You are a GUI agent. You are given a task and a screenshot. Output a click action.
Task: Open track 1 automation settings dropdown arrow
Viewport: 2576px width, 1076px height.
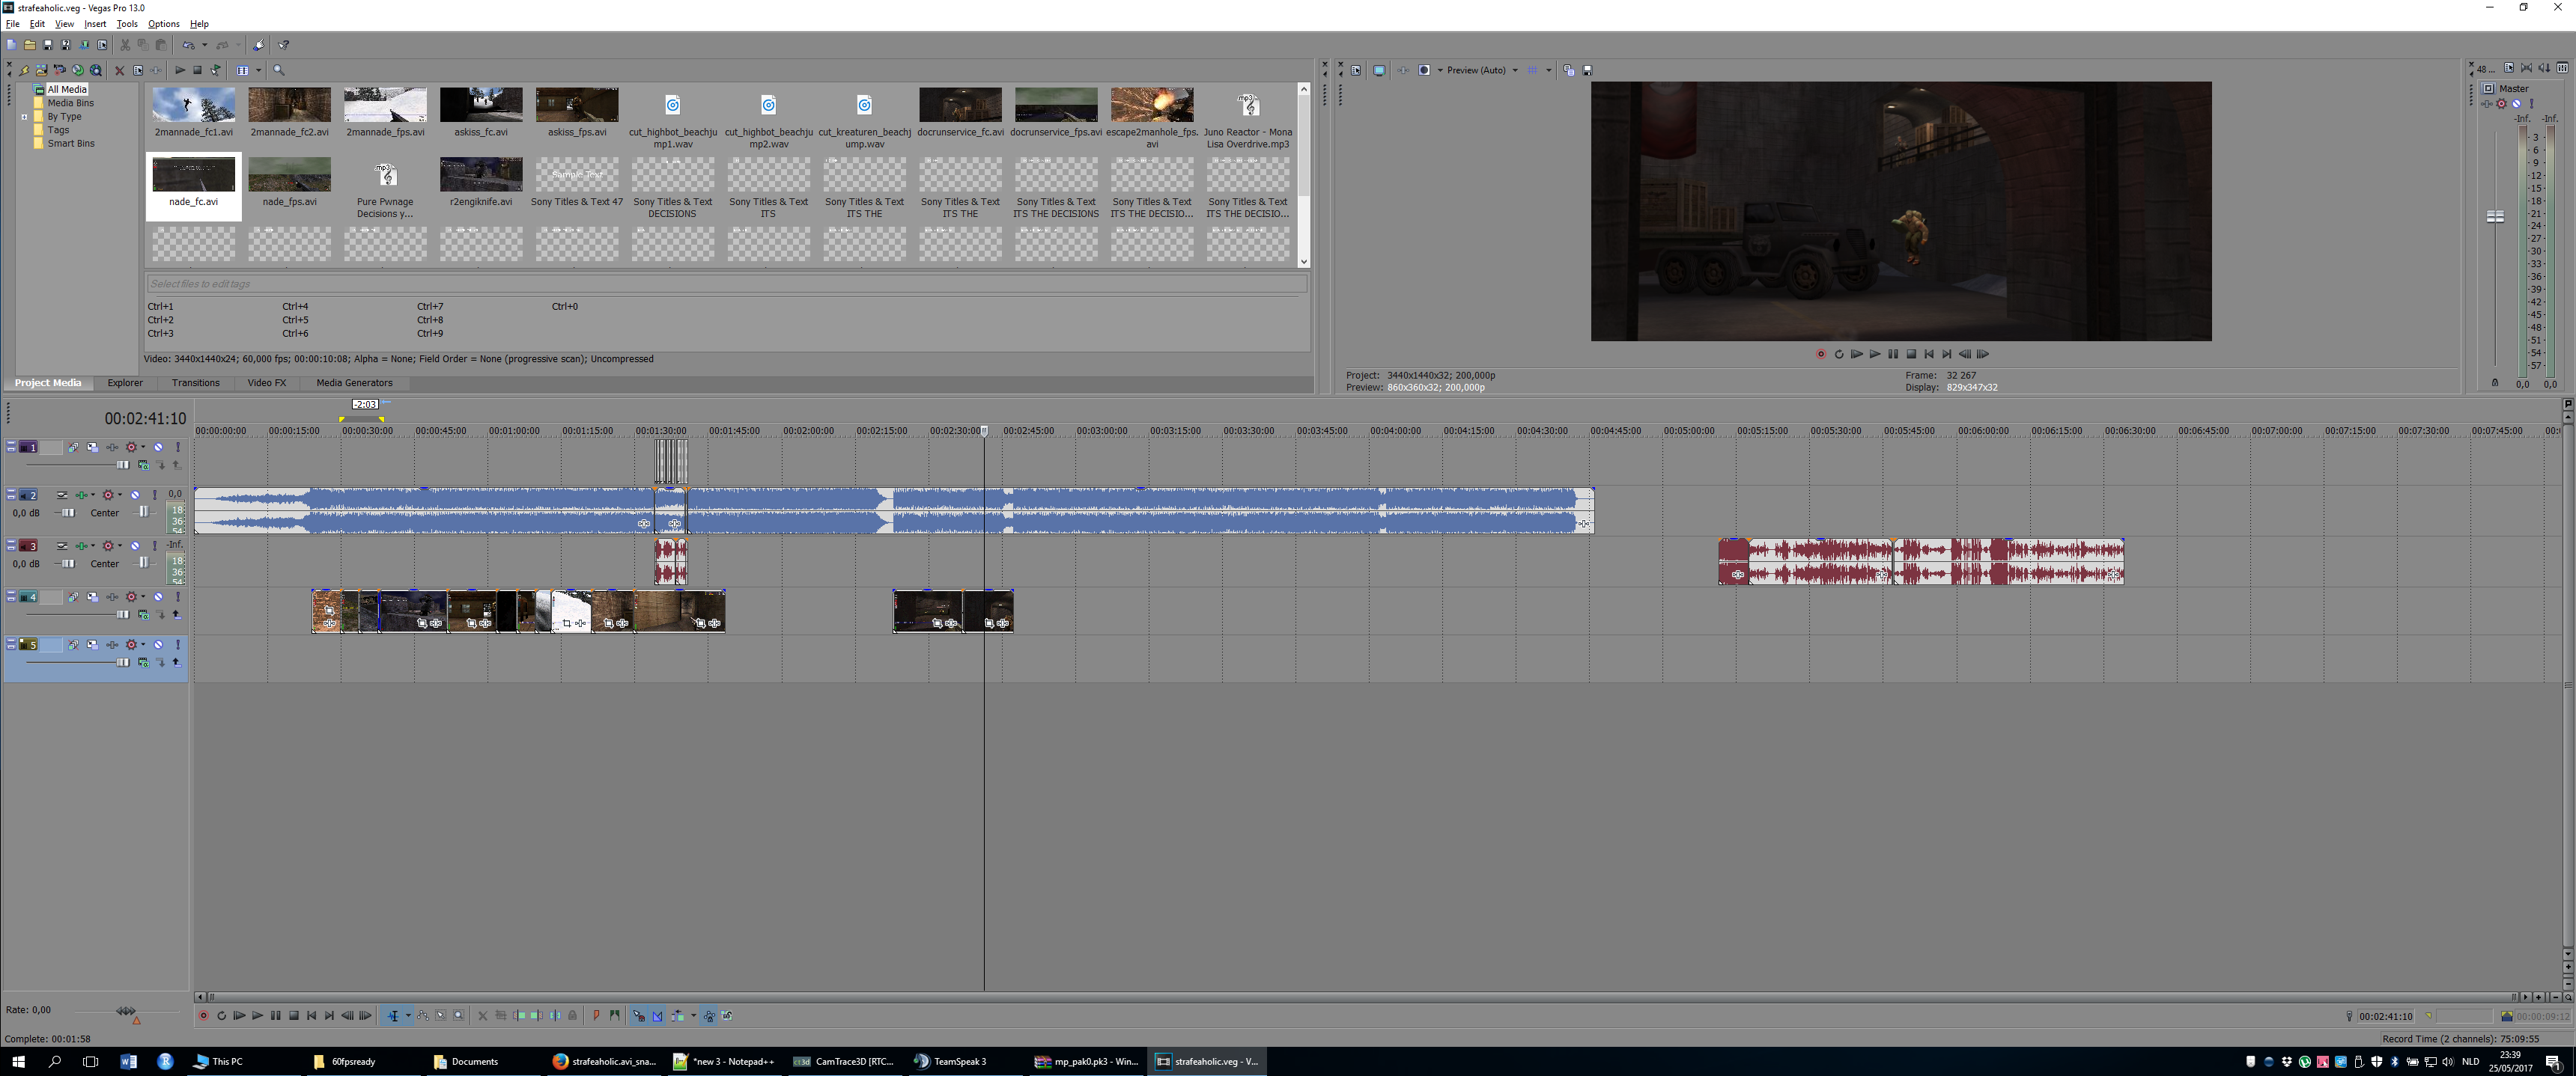click(143, 447)
